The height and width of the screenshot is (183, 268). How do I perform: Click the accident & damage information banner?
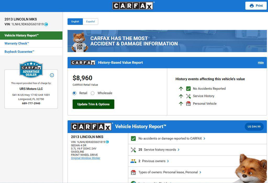point(167,41)
